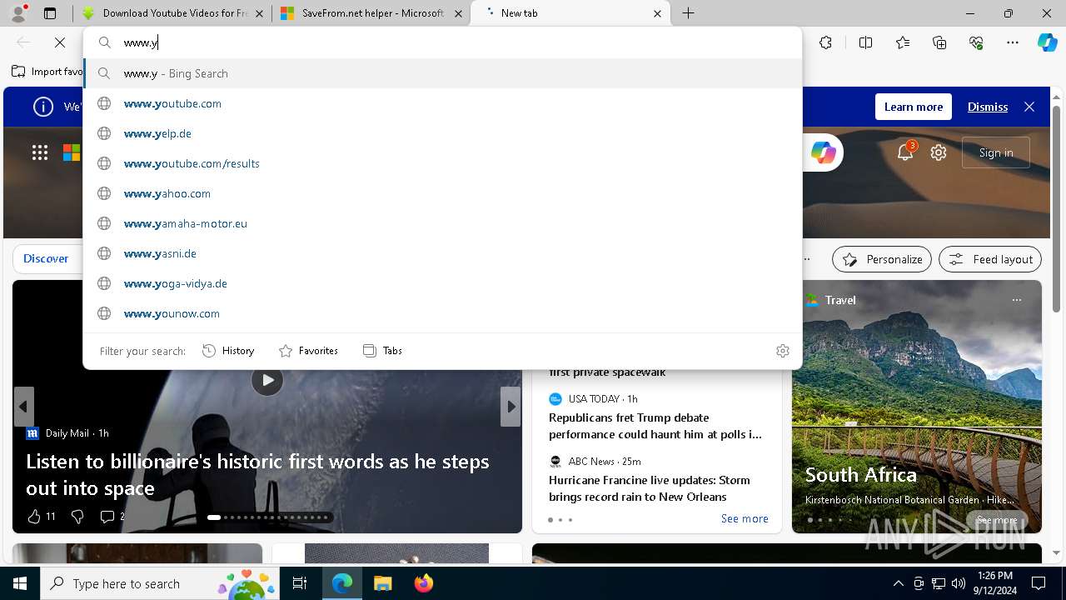Close the New tab tab
The image size is (1066, 600).
point(657,13)
